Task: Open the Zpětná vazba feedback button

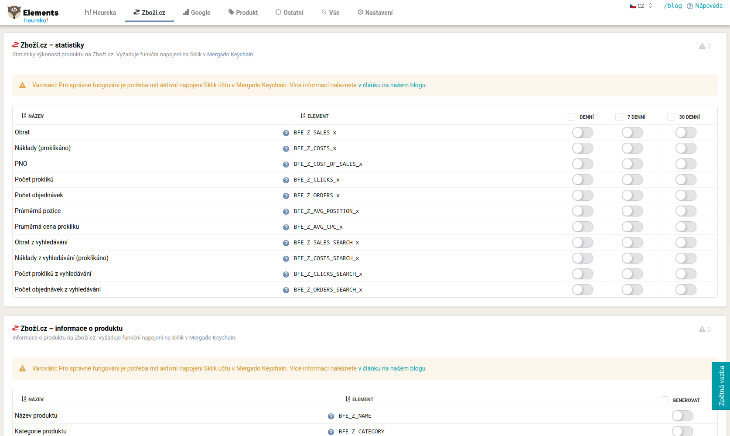Action: [x=721, y=386]
